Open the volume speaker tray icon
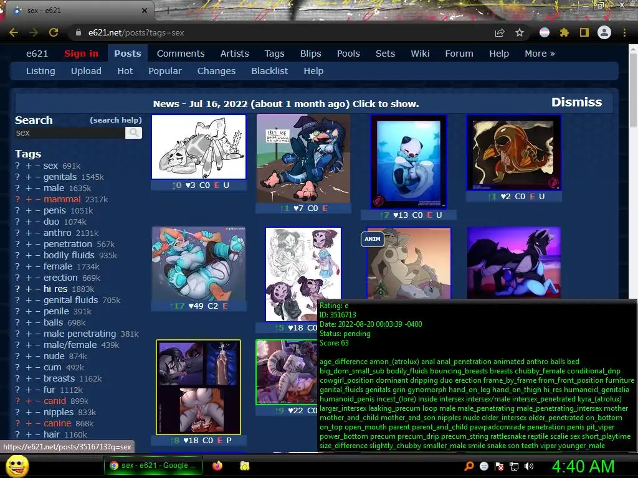This screenshot has height=478, width=638. point(528,466)
